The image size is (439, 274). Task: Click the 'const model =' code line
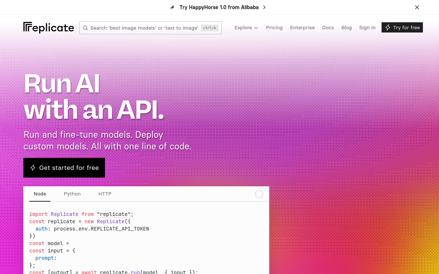[x=49, y=243]
